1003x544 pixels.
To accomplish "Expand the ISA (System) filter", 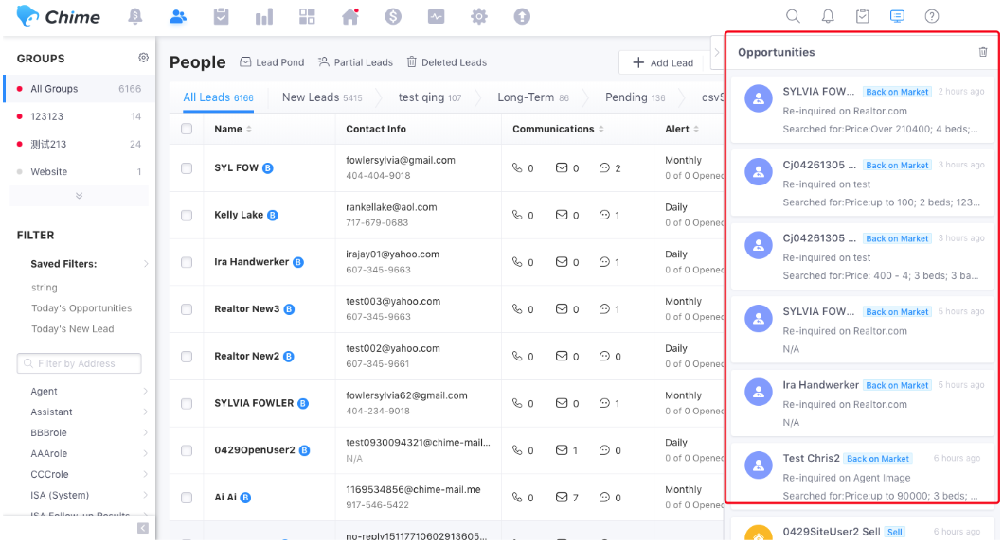I will point(146,495).
